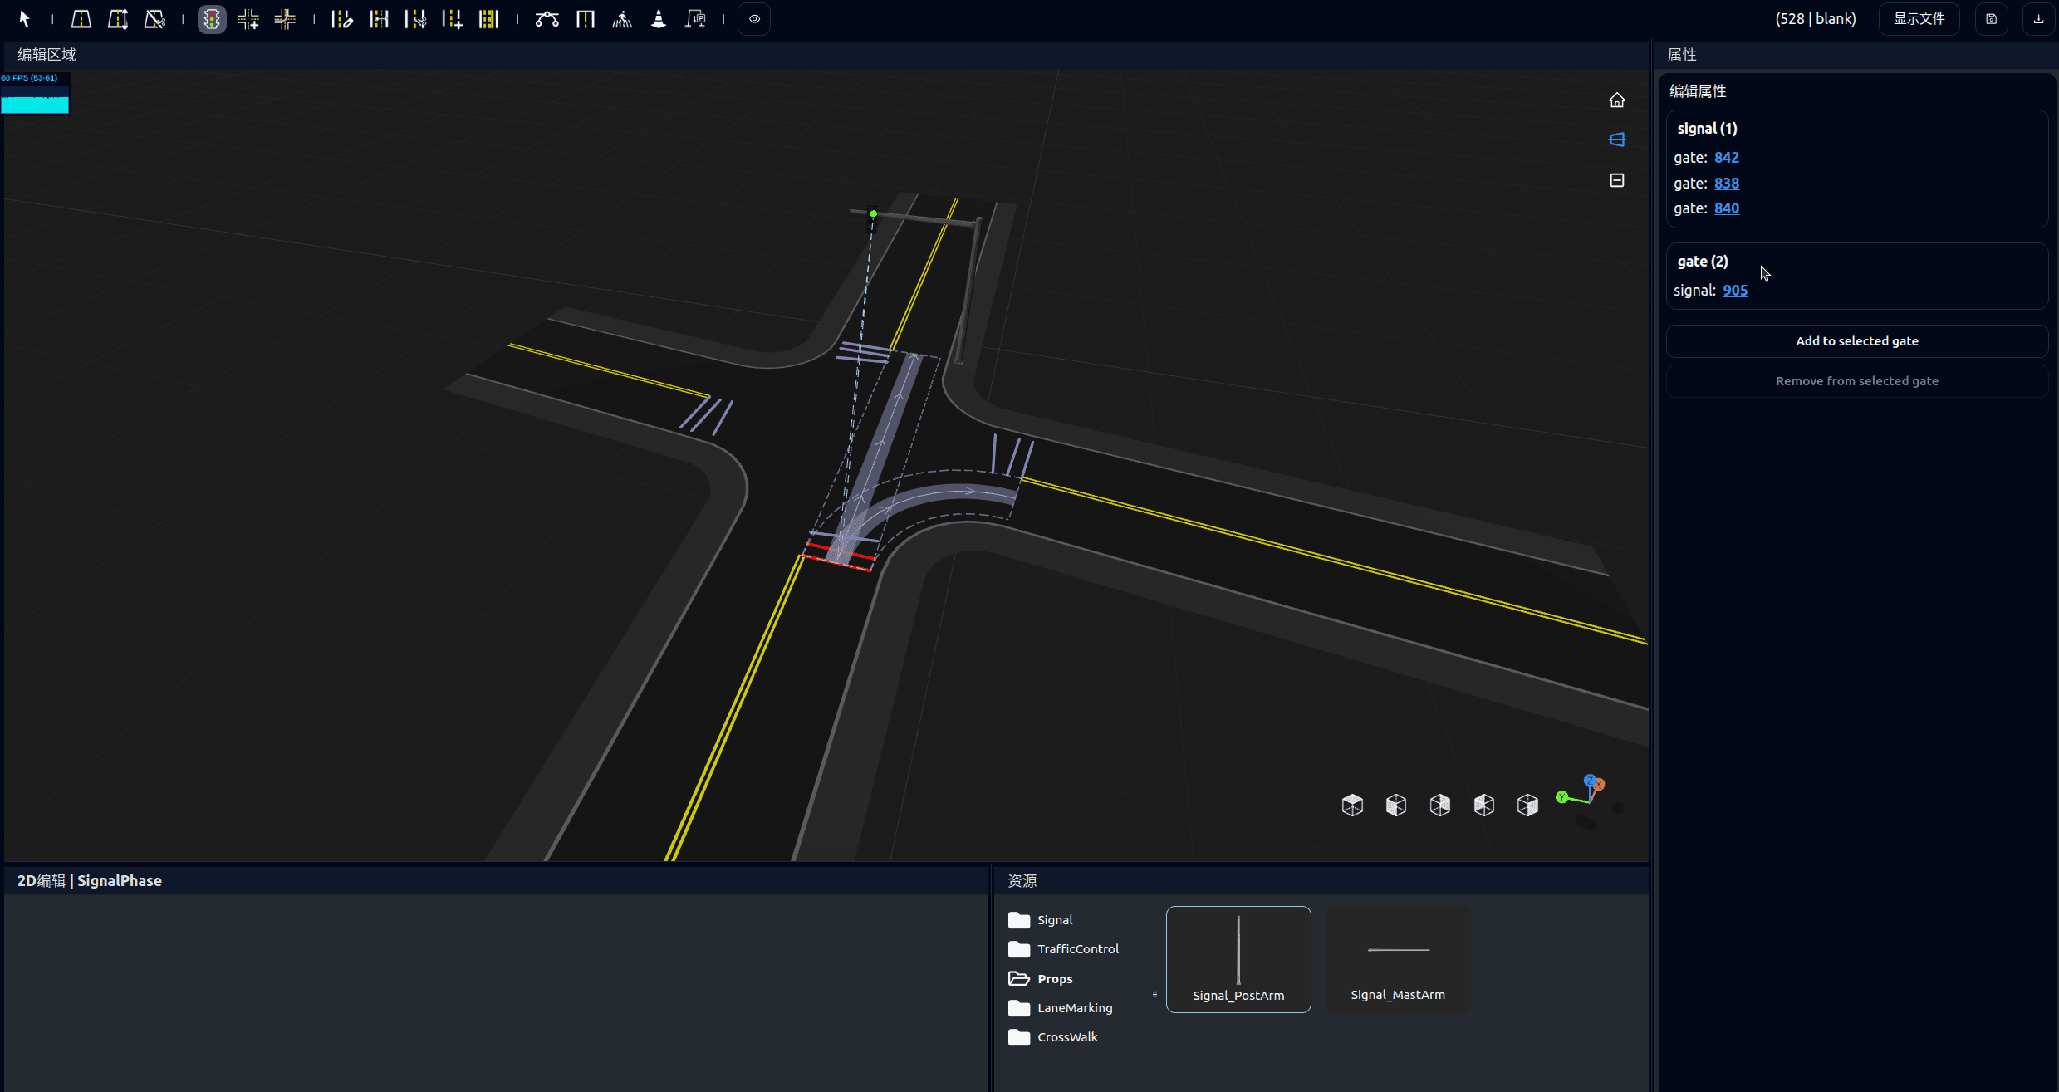Toggle the perspective camera view icon
This screenshot has width=2059, height=1092.
[x=1616, y=140]
